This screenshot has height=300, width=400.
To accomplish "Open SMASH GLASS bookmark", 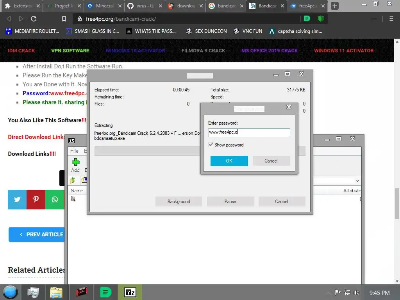I will (x=93, y=31).
